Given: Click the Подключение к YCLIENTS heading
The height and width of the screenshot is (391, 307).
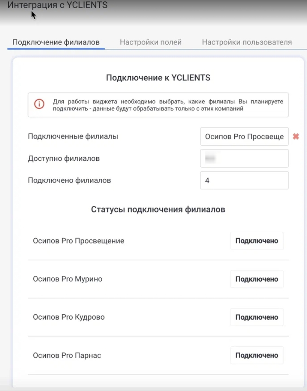Looking at the screenshot, I should coord(158,78).
